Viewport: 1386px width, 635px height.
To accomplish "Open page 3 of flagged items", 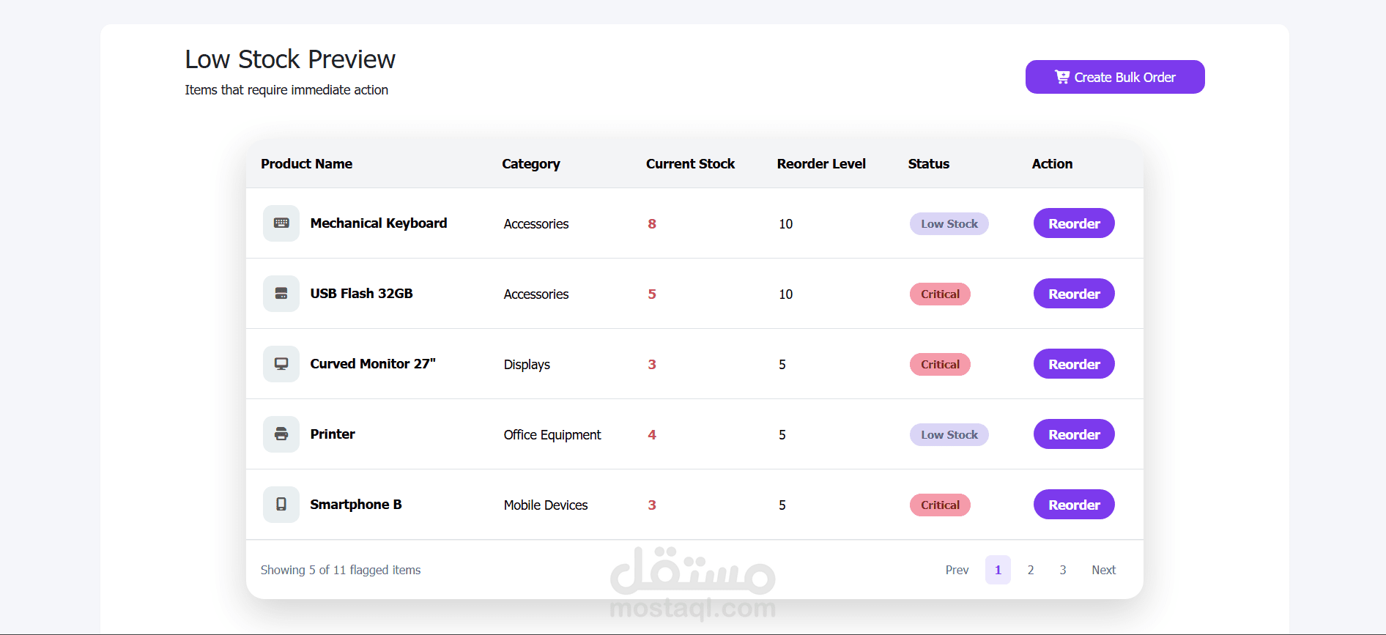I will point(1063,570).
